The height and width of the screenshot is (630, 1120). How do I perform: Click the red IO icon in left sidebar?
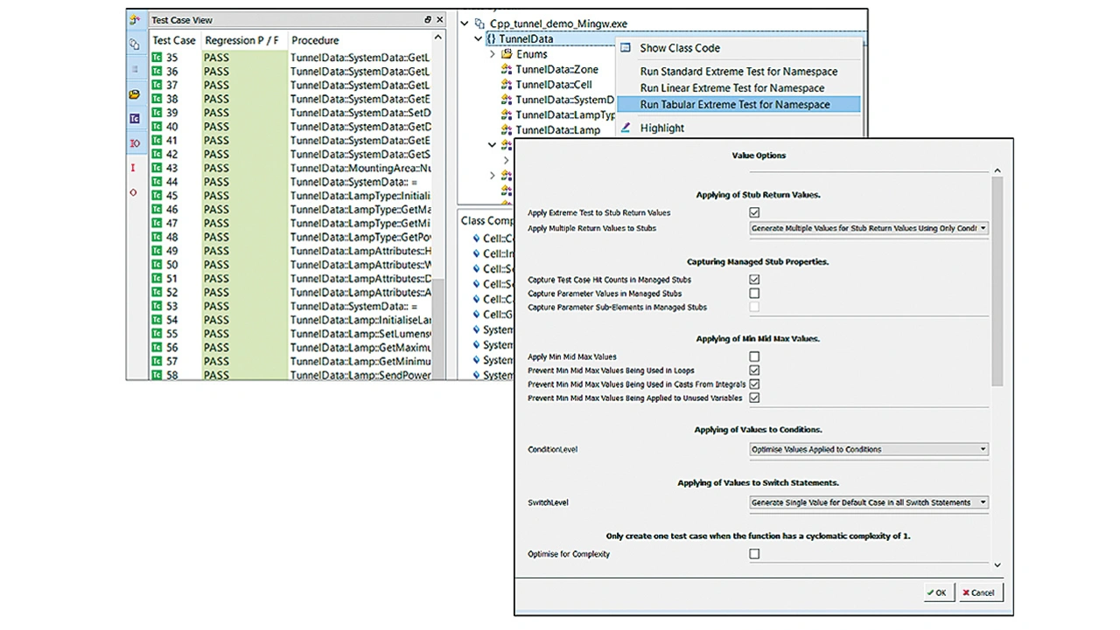pos(134,142)
